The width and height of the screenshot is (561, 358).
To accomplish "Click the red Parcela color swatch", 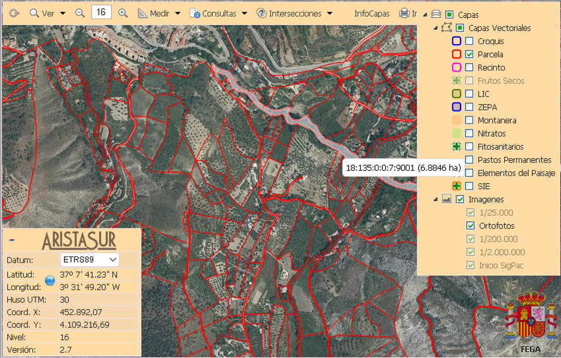I will click(x=456, y=54).
